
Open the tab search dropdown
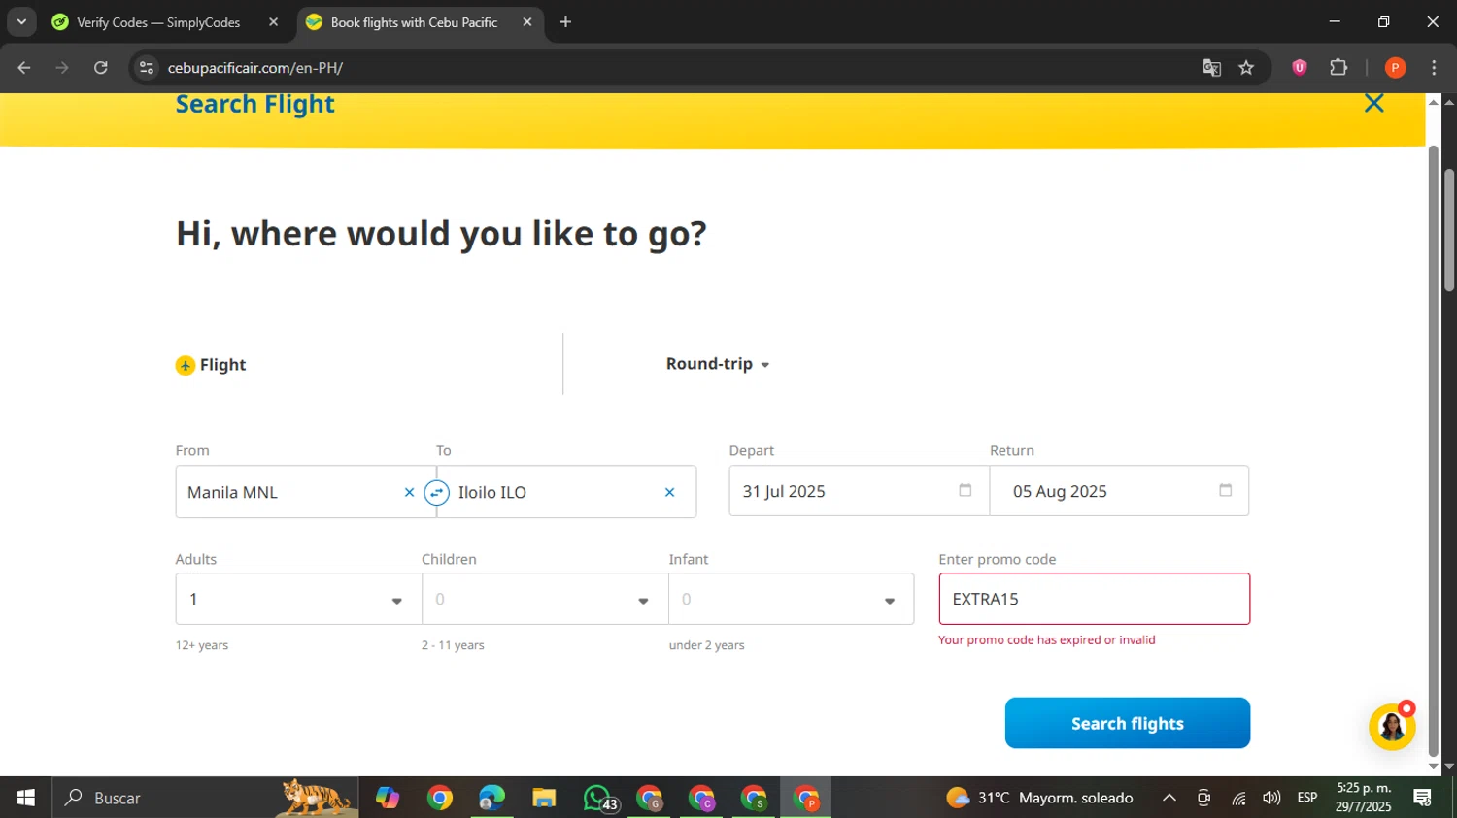(x=21, y=22)
